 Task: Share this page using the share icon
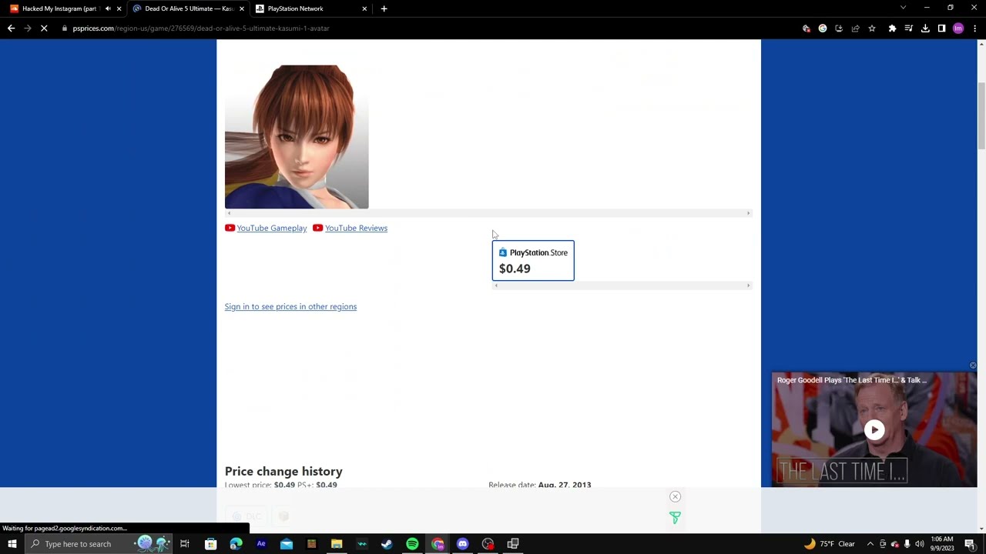coord(855,28)
